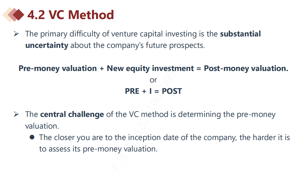
Task: Click the round bullet before "The closer you are"
Action: [x=32, y=137]
